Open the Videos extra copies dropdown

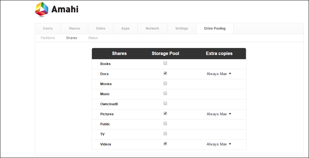tap(219, 144)
